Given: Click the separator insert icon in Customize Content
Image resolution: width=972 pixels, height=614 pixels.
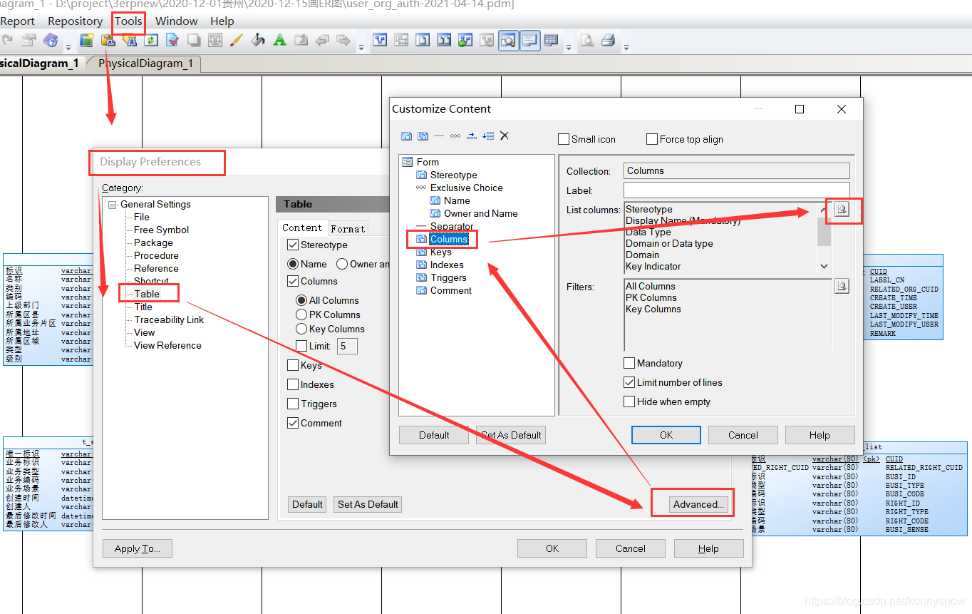Looking at the screenshot, I should tap(439, 135).
